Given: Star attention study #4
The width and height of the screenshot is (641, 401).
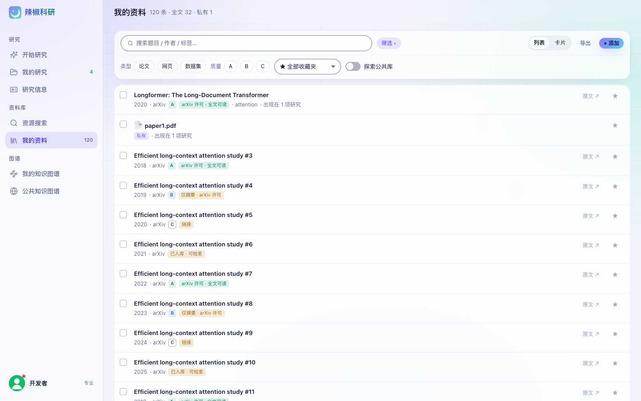Looking at the screenshot, I should pyautogui.click(x=615, y=187).
